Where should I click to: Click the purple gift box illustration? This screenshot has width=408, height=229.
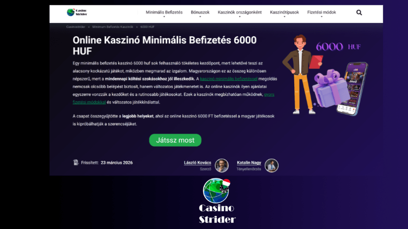tap(330, 88)
